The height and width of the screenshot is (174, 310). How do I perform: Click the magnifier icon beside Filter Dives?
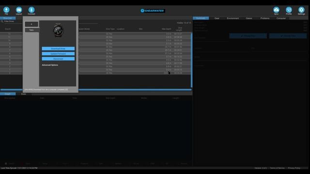pos(2,21)
